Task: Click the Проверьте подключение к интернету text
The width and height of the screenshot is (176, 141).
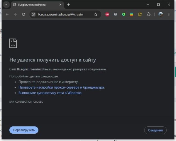Action: pyautogui.click(x=48, y=82)
